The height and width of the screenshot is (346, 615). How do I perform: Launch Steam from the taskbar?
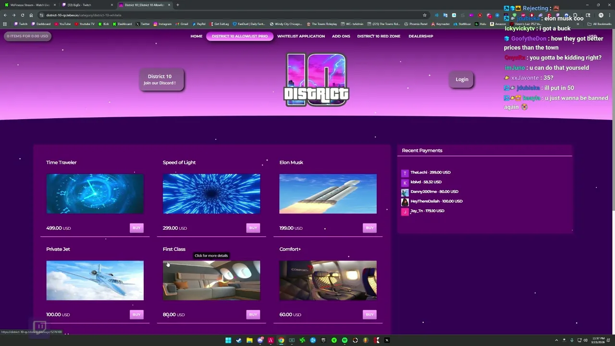pyautogui.click(x=239, y=340)
